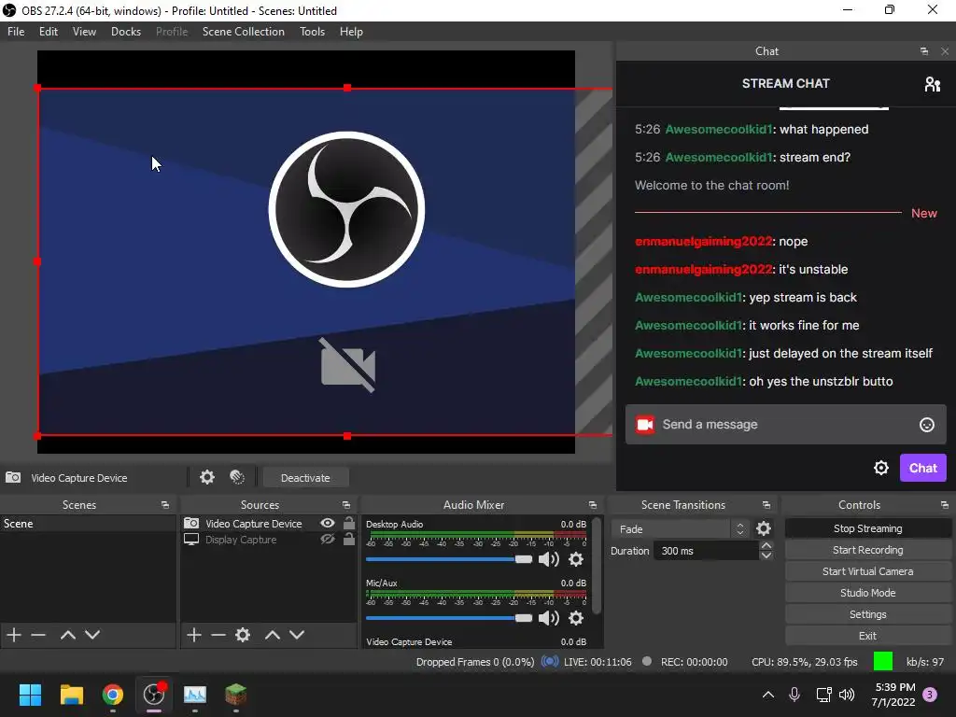Adjust Desktop Audio volume slider
The height and width of the screenshot is (717, 956).
[449, 559]
